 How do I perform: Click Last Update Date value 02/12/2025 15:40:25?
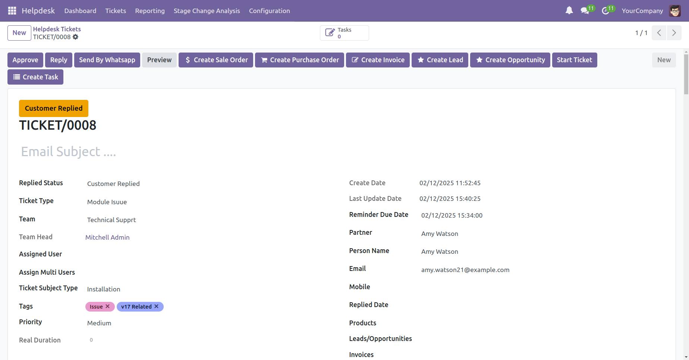450,199
